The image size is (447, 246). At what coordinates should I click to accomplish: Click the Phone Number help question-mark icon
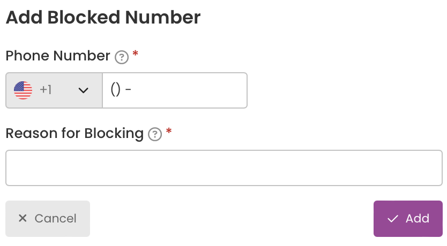pos(122,57)
